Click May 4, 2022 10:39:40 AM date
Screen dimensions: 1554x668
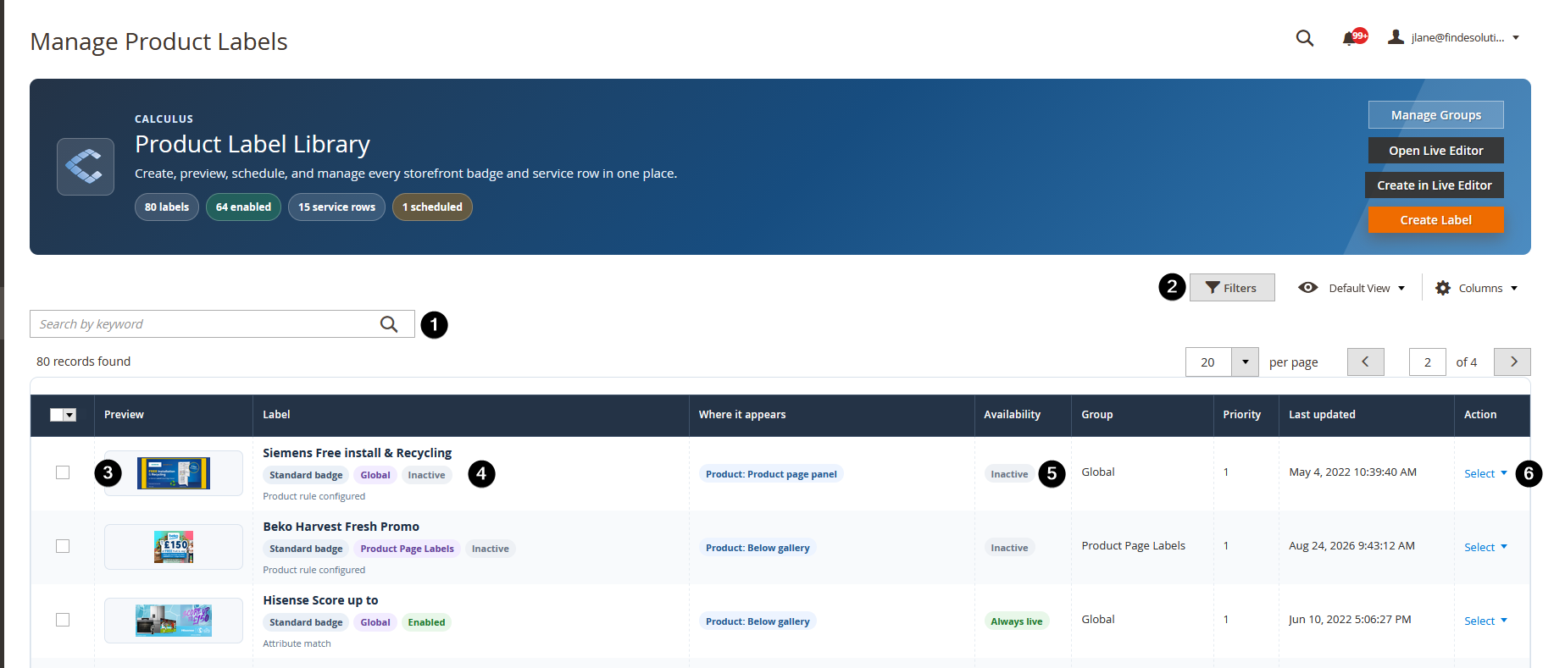1352,472
